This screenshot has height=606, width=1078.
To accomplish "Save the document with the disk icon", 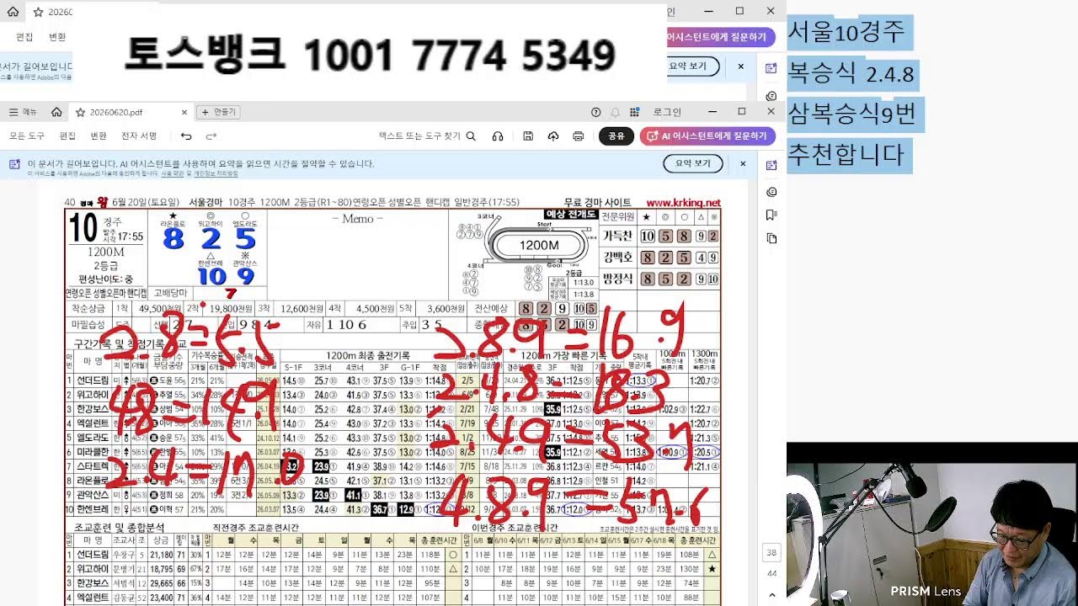I will [x=528, y=136].
